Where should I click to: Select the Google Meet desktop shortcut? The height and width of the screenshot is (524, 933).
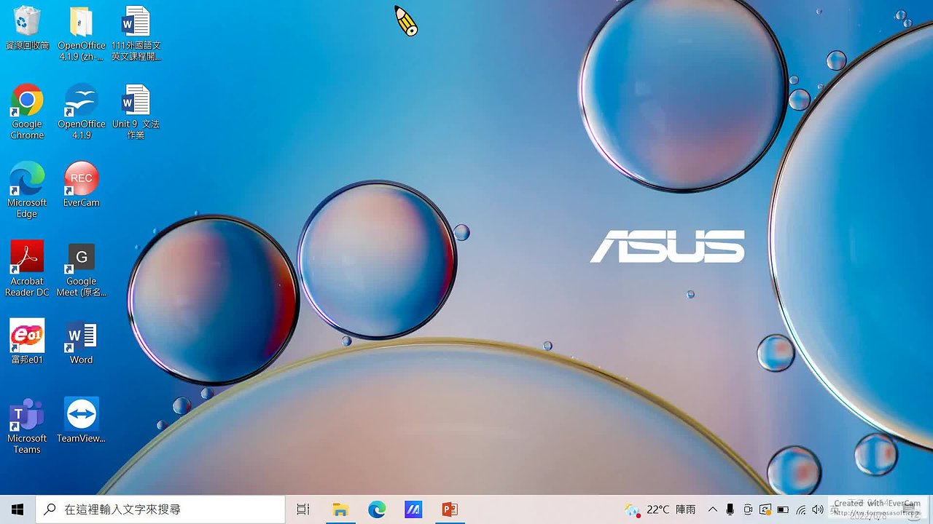[x=81, y=258]
